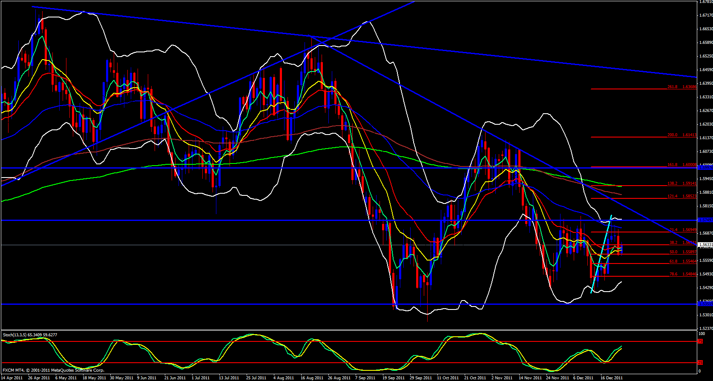Click the 6 Dec 2011 date label
This screenshot has height=381, width=713.
click(x=584, y=378)
